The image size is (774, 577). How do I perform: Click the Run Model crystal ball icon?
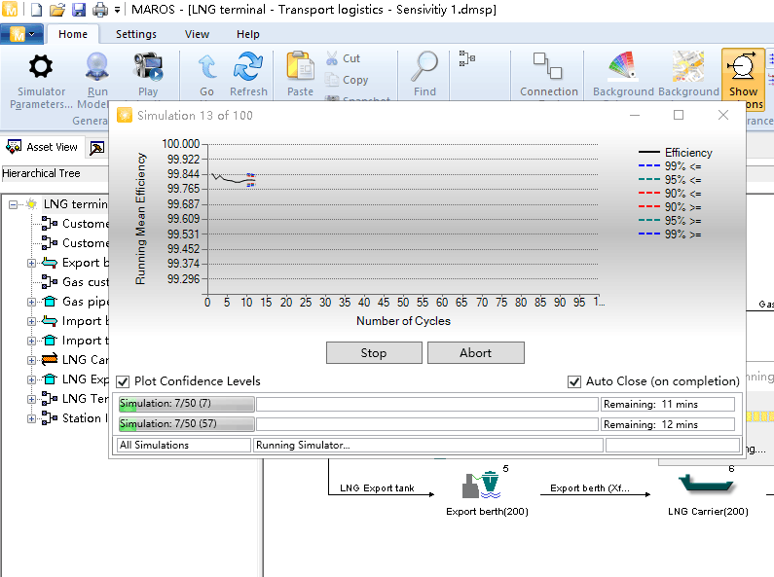pos(97,66)
